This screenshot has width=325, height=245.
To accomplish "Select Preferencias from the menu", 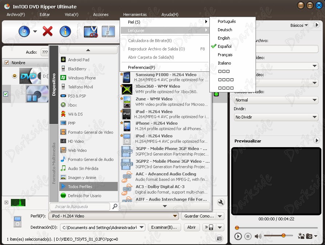I will click(x=147, y=67).
